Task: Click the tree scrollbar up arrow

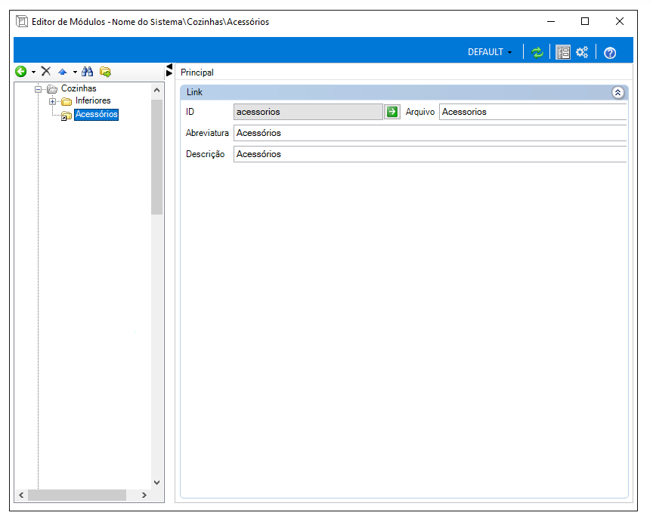Action: (x=157, y=90)
